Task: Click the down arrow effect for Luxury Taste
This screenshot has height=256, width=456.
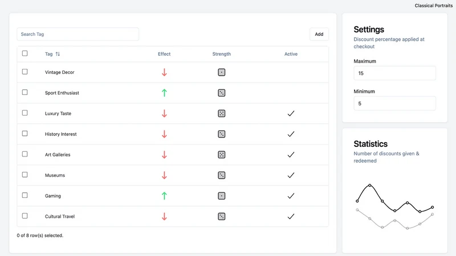Action: coord(164,113)
